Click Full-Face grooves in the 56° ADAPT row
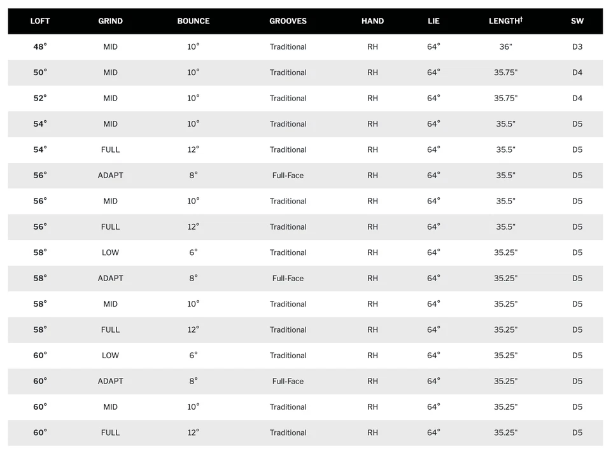The image size is (611, 451). click(x=288, y=176)
